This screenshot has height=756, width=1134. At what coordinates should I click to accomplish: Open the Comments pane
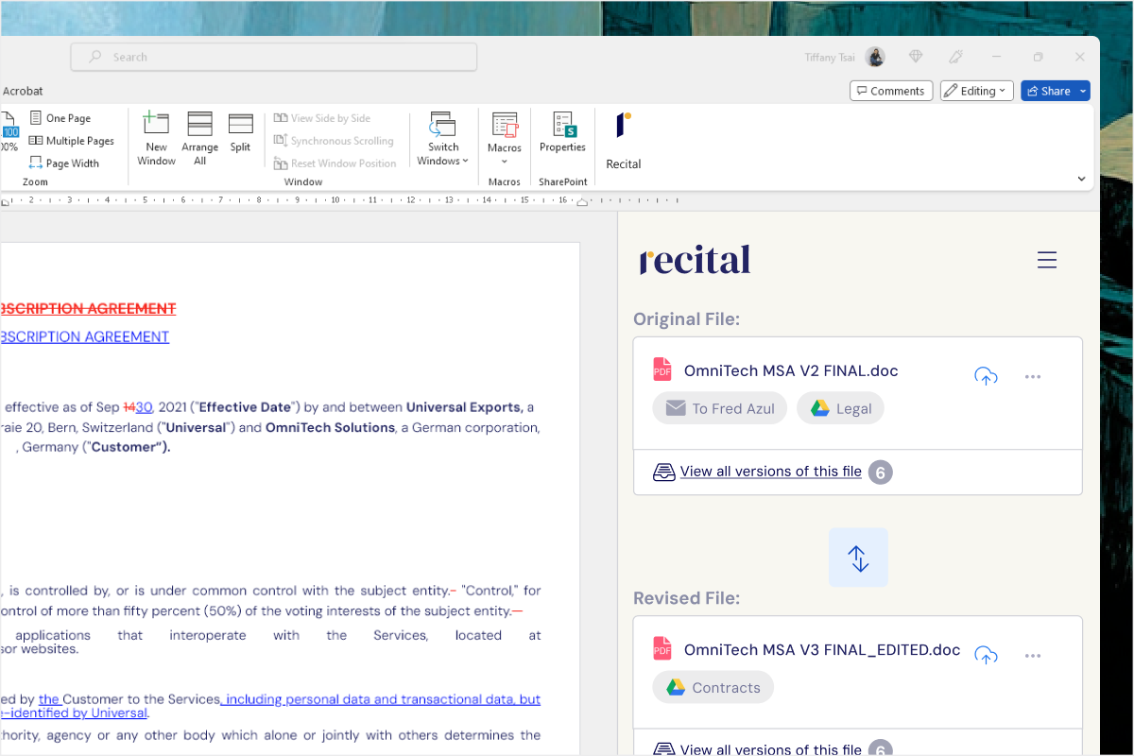(x=891, y=91)
